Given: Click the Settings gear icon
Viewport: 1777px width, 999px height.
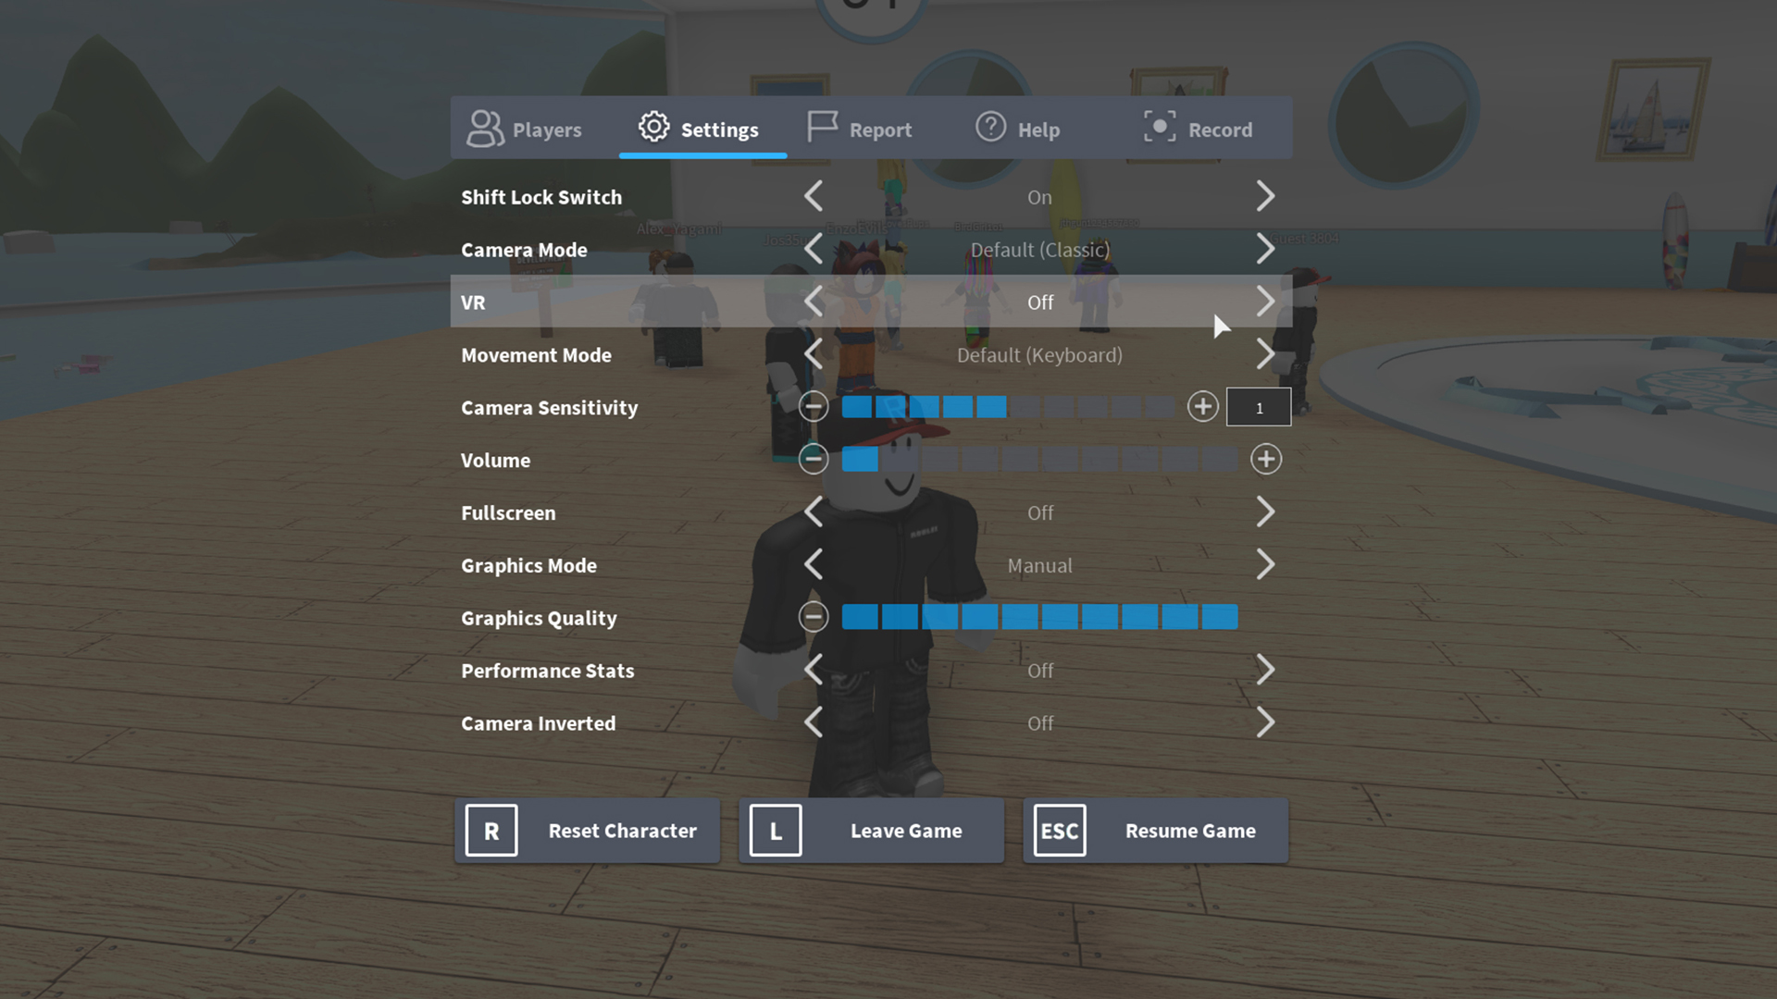Looking at the screenshot, I should coord(651,128).
